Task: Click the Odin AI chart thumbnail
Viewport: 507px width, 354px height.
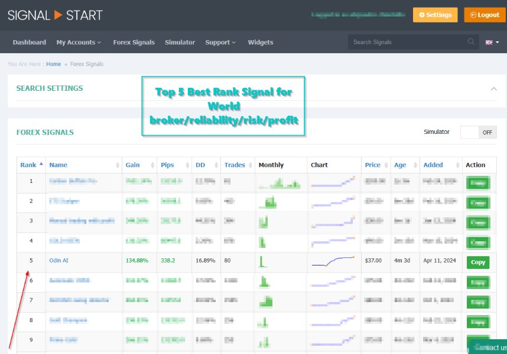Action: (x=333, y=260)
